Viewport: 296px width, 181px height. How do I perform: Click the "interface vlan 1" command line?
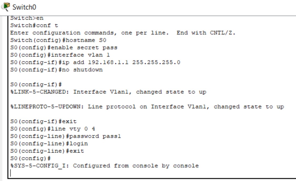tap(60, 55)
